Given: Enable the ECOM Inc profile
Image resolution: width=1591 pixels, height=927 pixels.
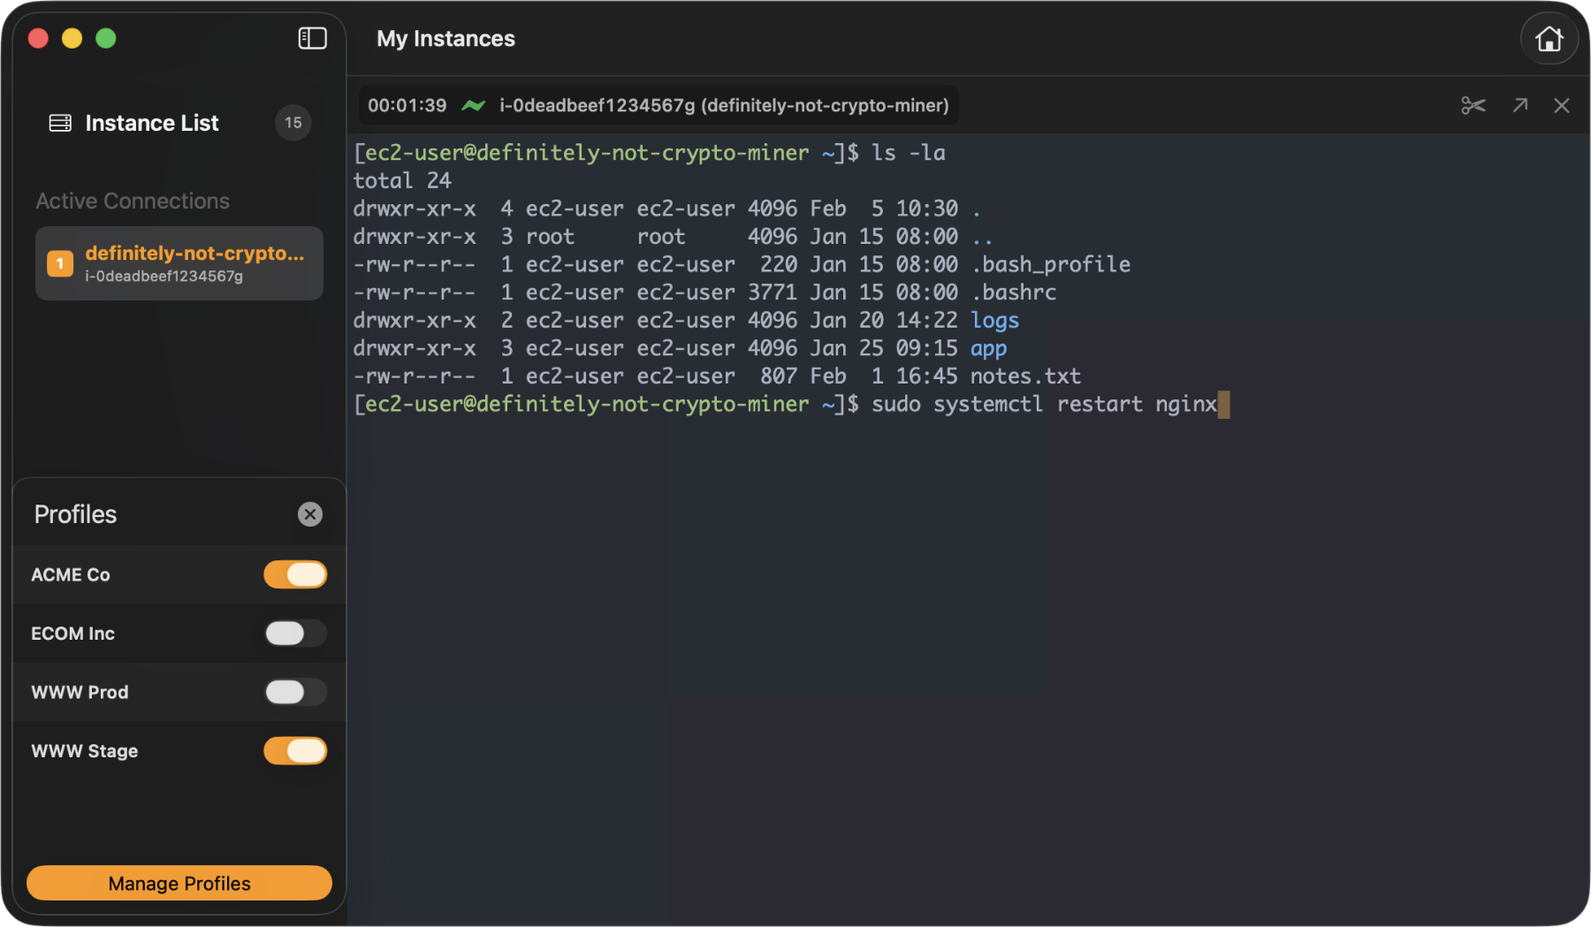Looking at the screenshot, I should [295, 634].
